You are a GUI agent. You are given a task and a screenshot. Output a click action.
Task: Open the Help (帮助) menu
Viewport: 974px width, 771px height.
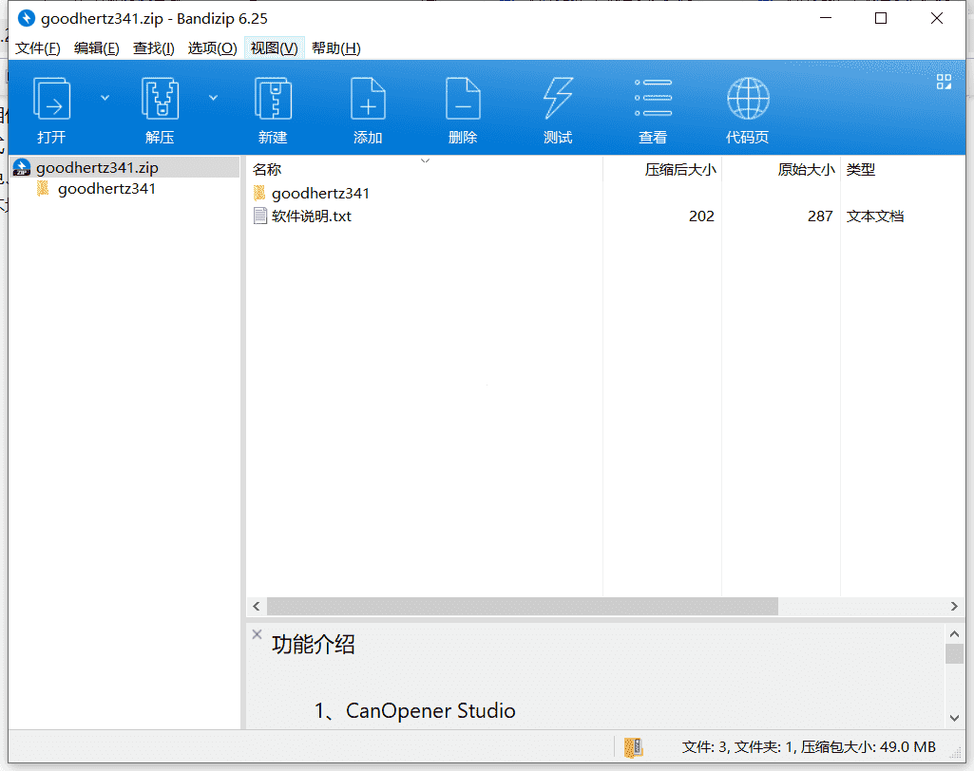[x=335, y=48]
